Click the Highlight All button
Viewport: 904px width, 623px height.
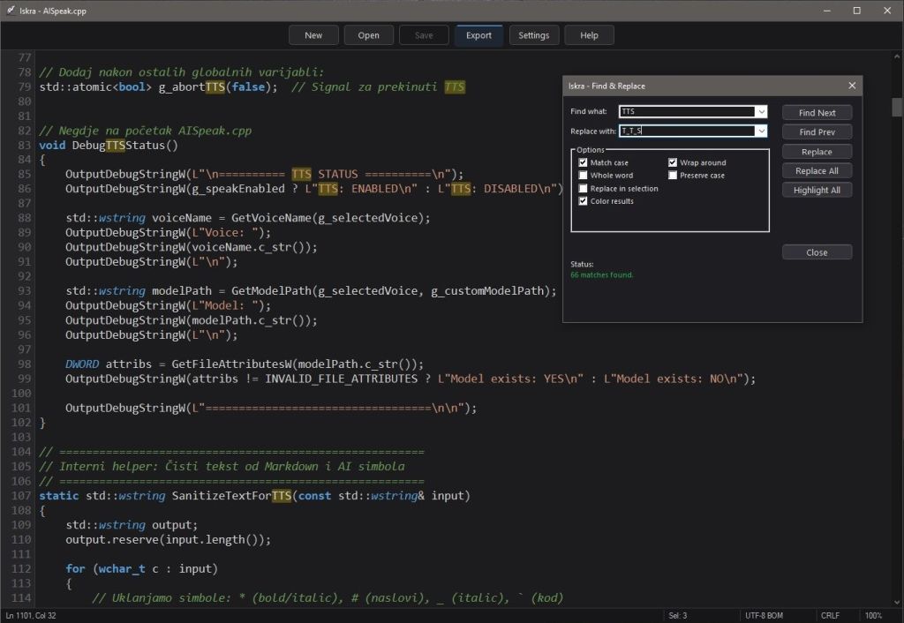817,190
